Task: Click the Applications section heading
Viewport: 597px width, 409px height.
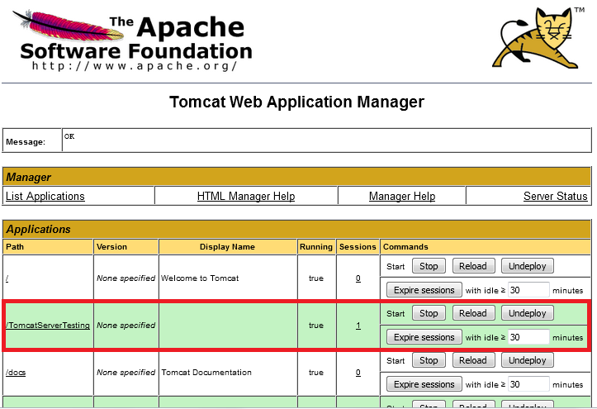Action: tap(39, 229)
